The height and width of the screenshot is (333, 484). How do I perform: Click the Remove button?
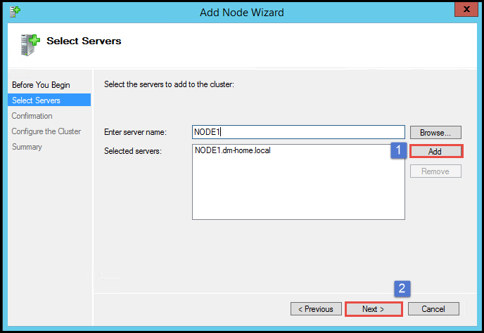coord(435,171)
